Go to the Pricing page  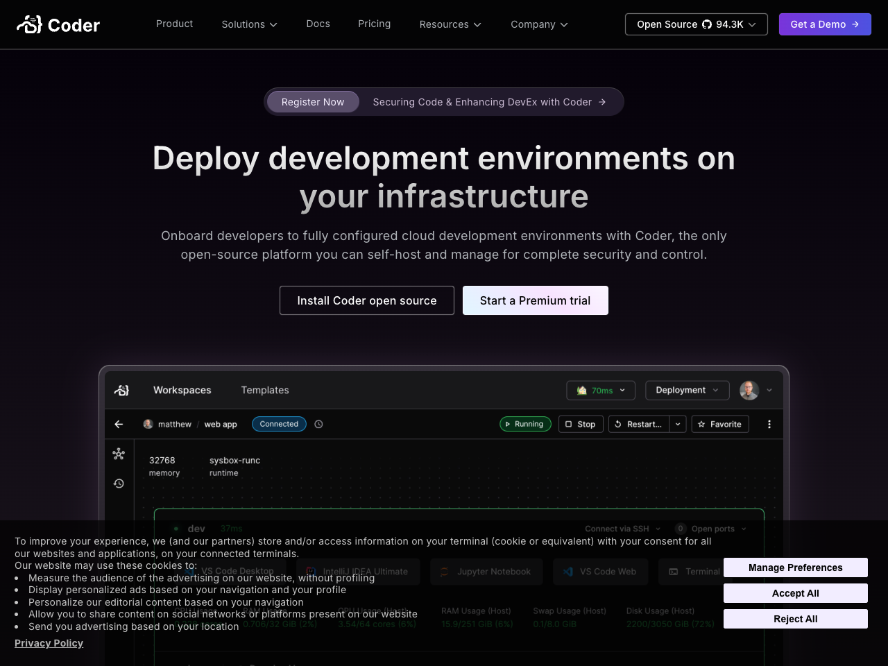374,24
